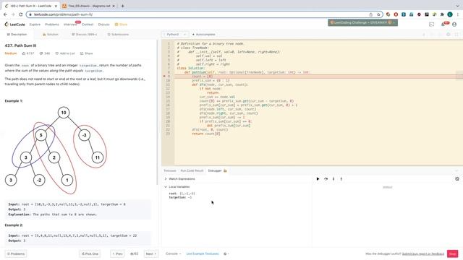Collapse the console panel chevron
The height and width of the screenshot is (260, 463).
[x=456, y=170]
